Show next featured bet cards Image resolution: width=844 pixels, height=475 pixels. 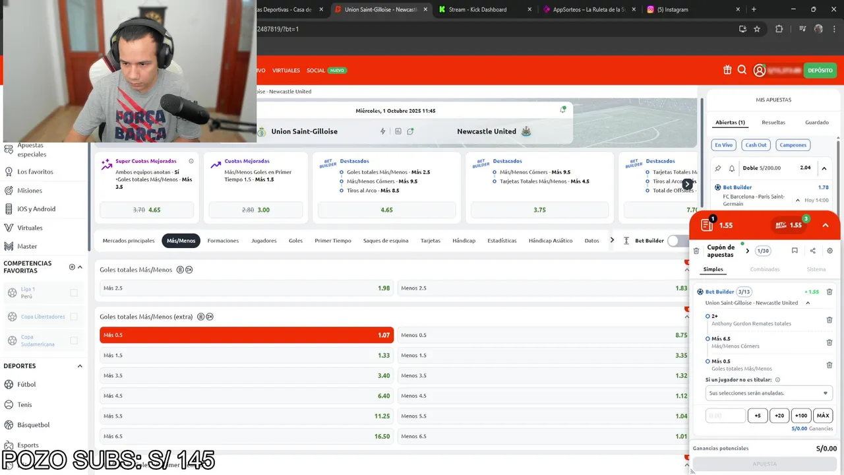click(x=688, y=185)
